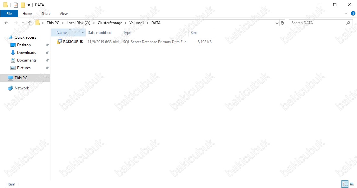This screenshot has width=357, height=188.
Task: Click the pin icon beside Pictures
Action: [x=47, y=68]
